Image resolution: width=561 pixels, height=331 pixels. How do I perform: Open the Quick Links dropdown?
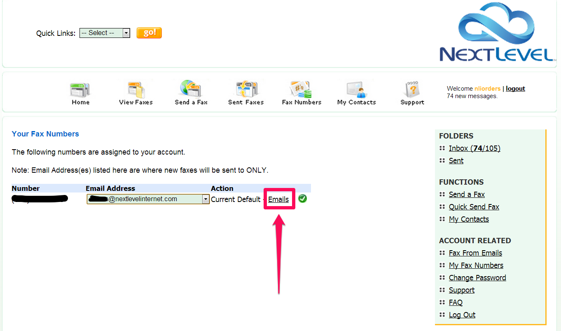pyautogui.click(x=126, y=33)
